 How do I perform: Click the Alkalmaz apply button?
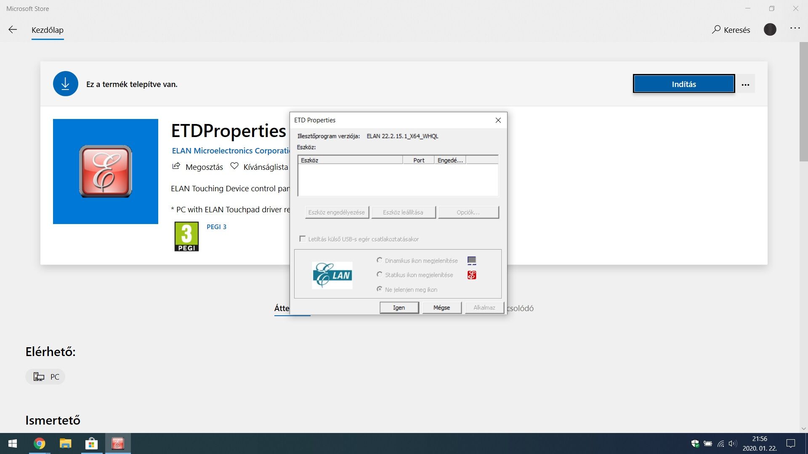pyautogui.click(x=484, y=308)
